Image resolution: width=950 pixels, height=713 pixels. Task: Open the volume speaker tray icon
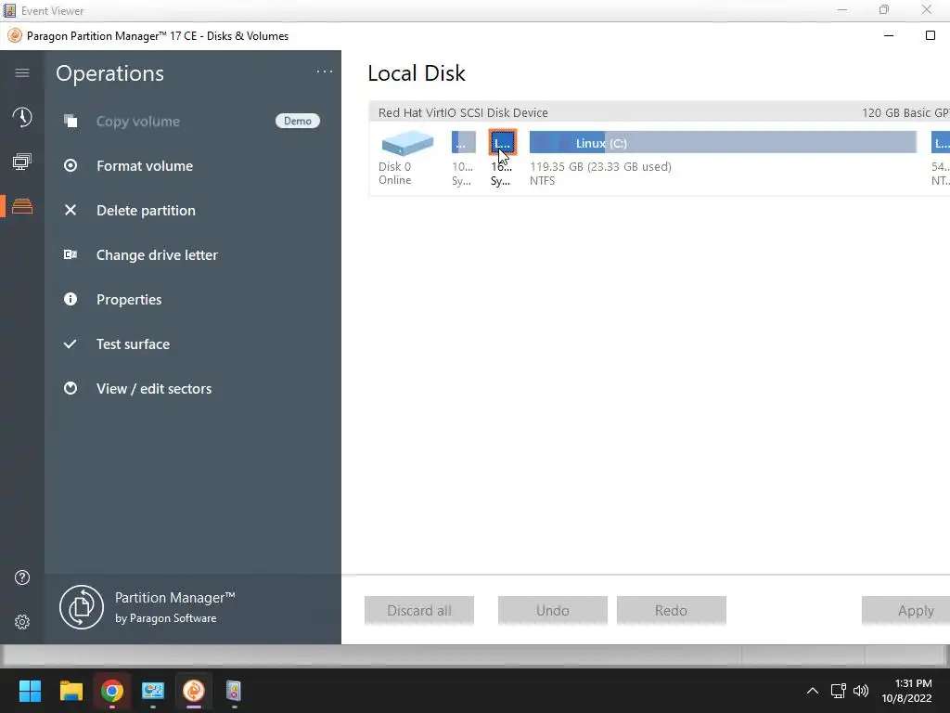pyautogui.click(x=860, y=691)
